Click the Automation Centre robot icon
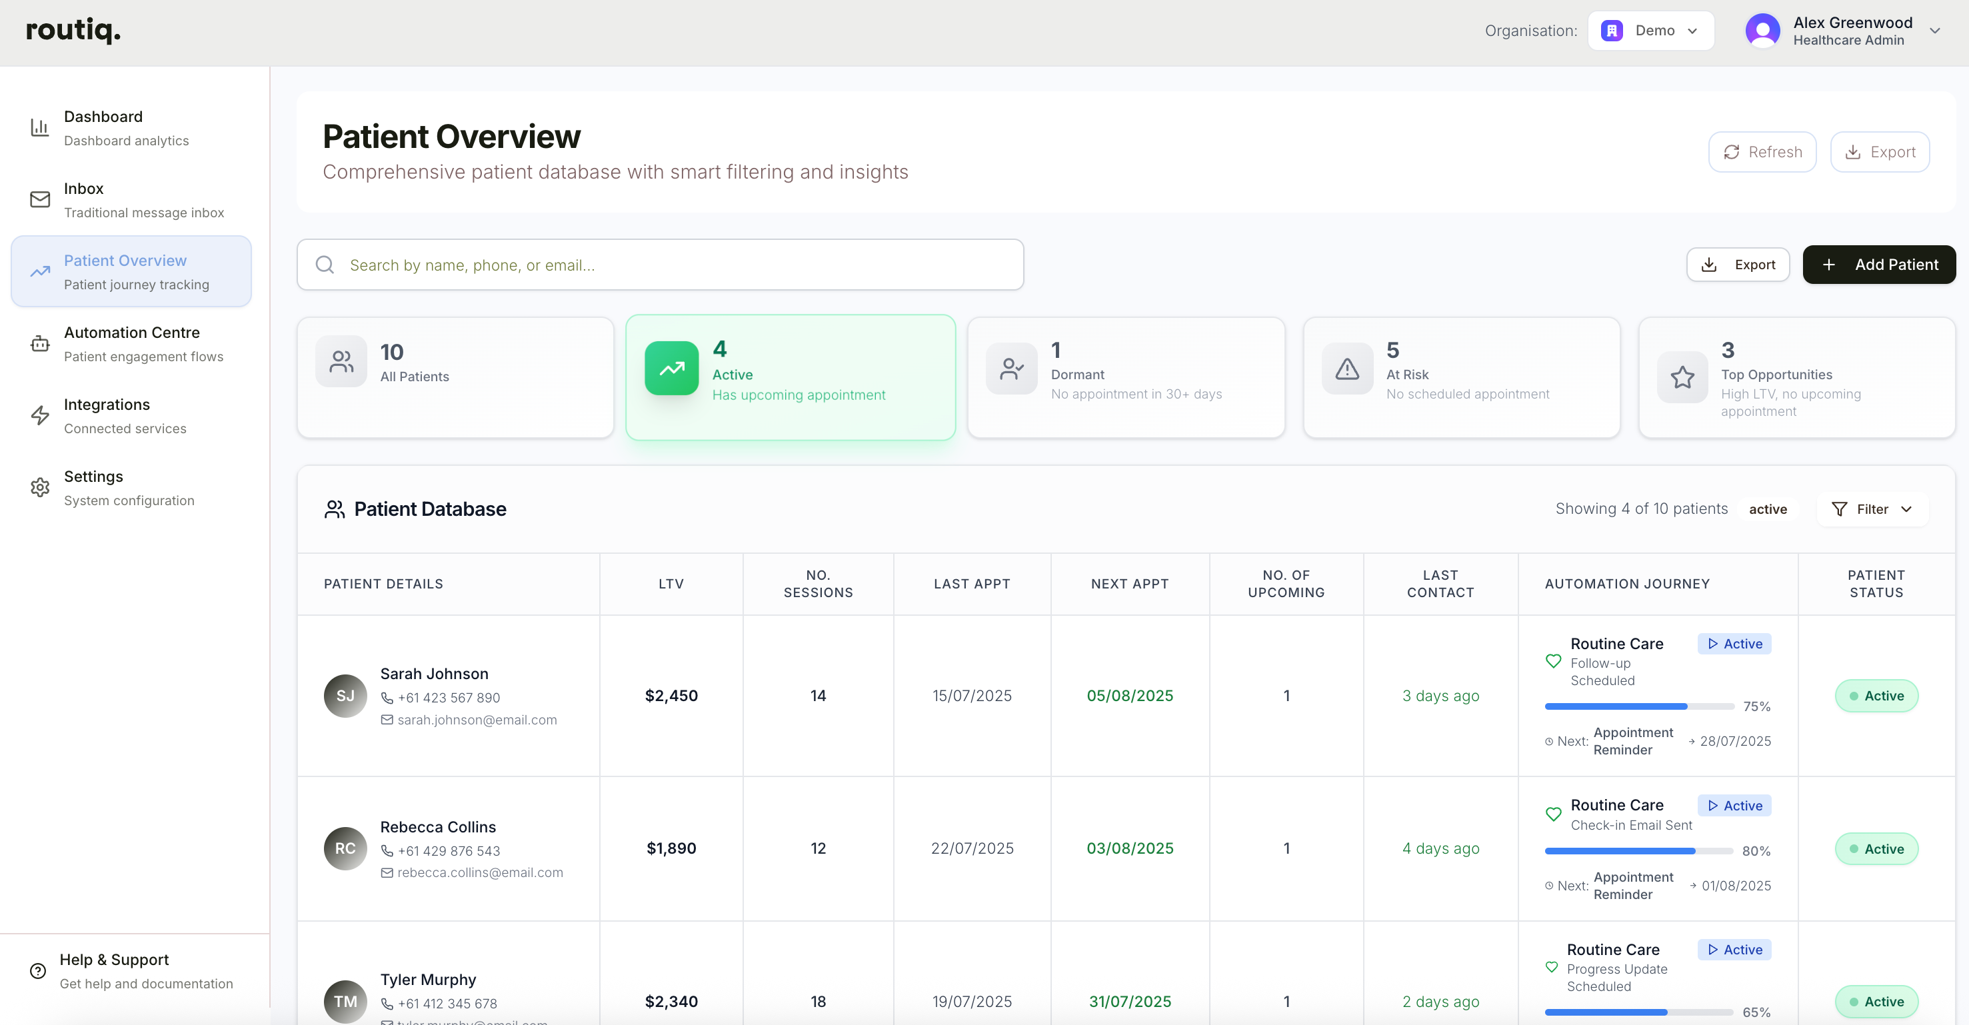 tap(40, 344)
